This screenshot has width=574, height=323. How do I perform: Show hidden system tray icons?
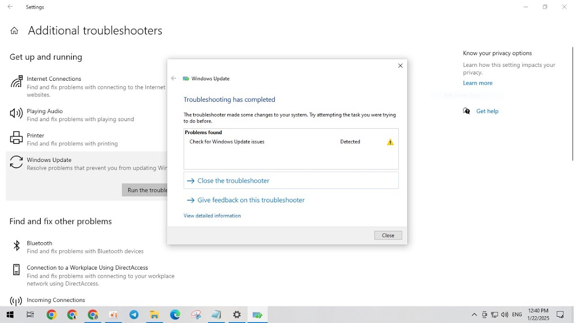[x=474, y=315]
